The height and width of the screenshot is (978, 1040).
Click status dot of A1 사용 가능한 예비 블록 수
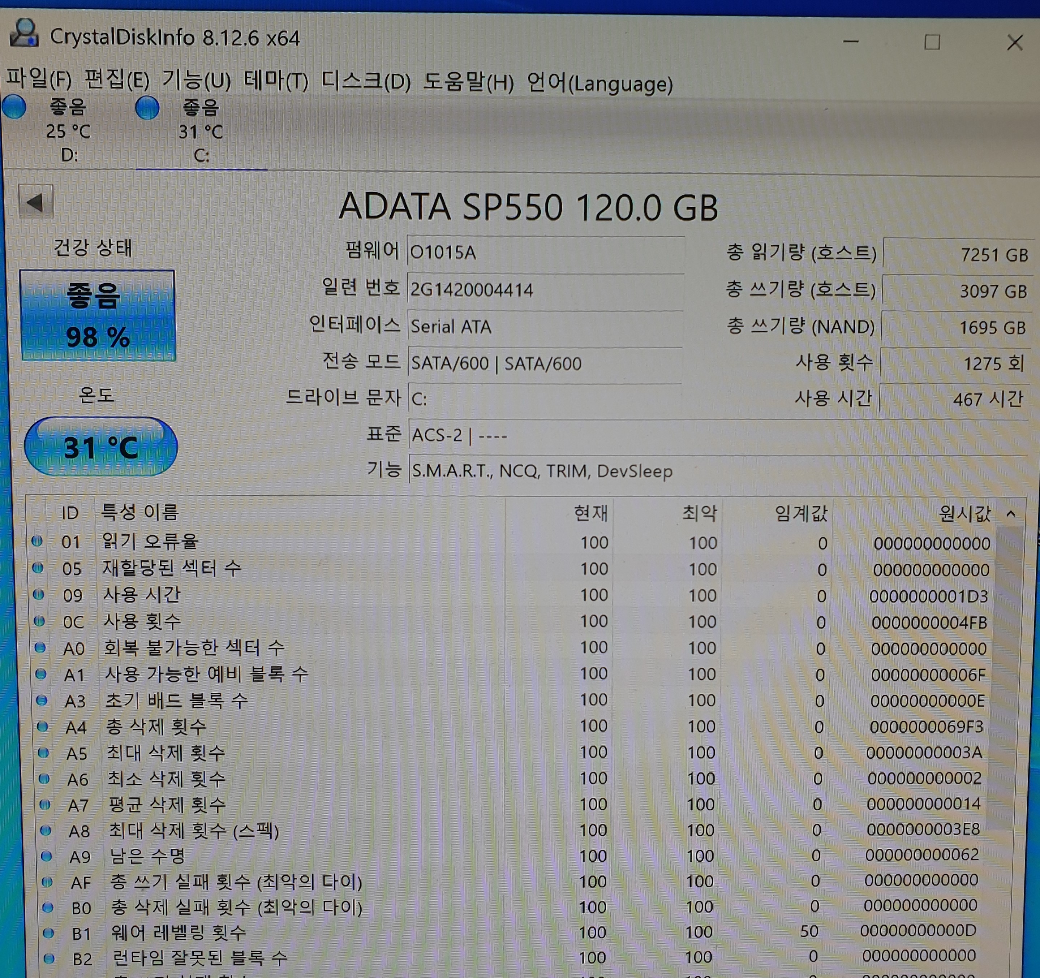(x=41, y=674)
